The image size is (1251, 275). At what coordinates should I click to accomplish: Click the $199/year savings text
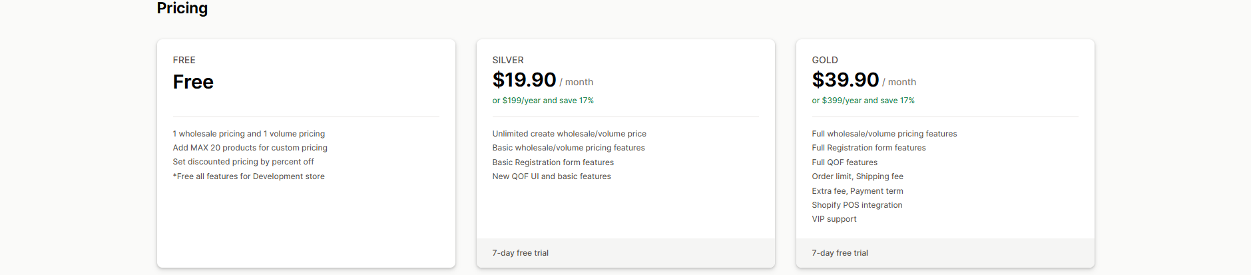[x=543, y=101]
